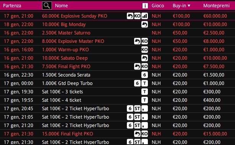
Task: Click KO icon on Explosive Master PKO row
Action: (x=144, y=41)
